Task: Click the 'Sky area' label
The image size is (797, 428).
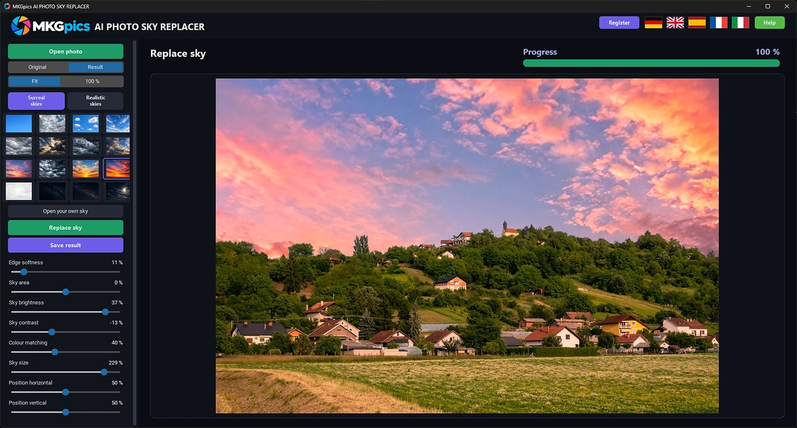Action: click(19, 283)
